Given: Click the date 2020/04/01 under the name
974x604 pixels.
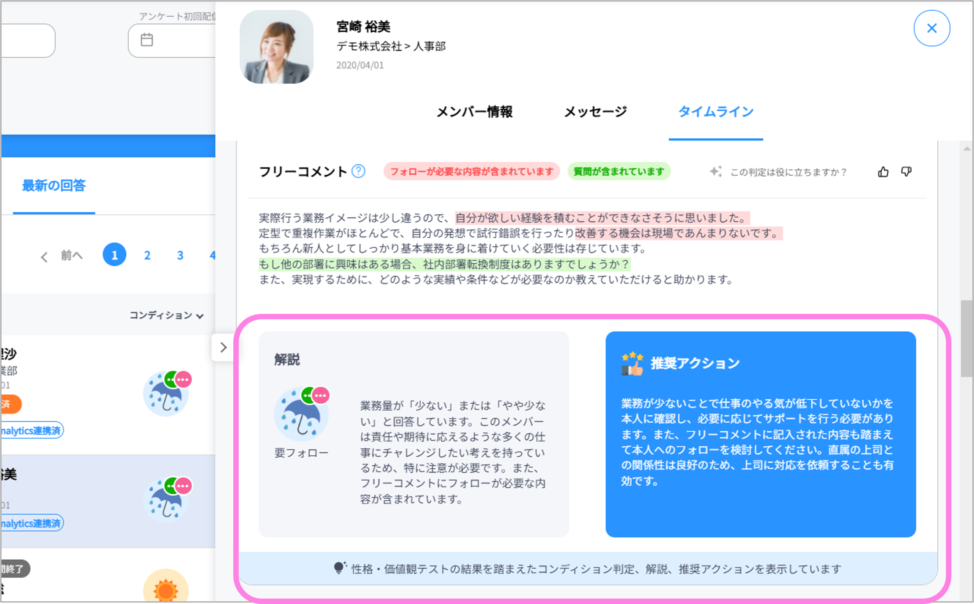Looking at the screenshot, I should (x=359, y=65).
